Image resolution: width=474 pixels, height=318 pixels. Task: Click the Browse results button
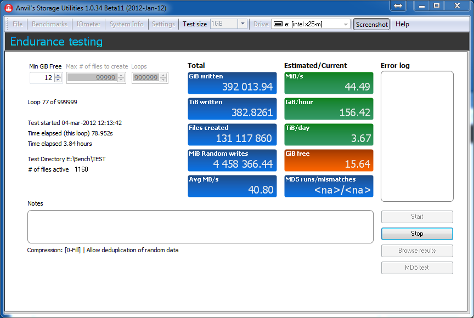(417, 251)
